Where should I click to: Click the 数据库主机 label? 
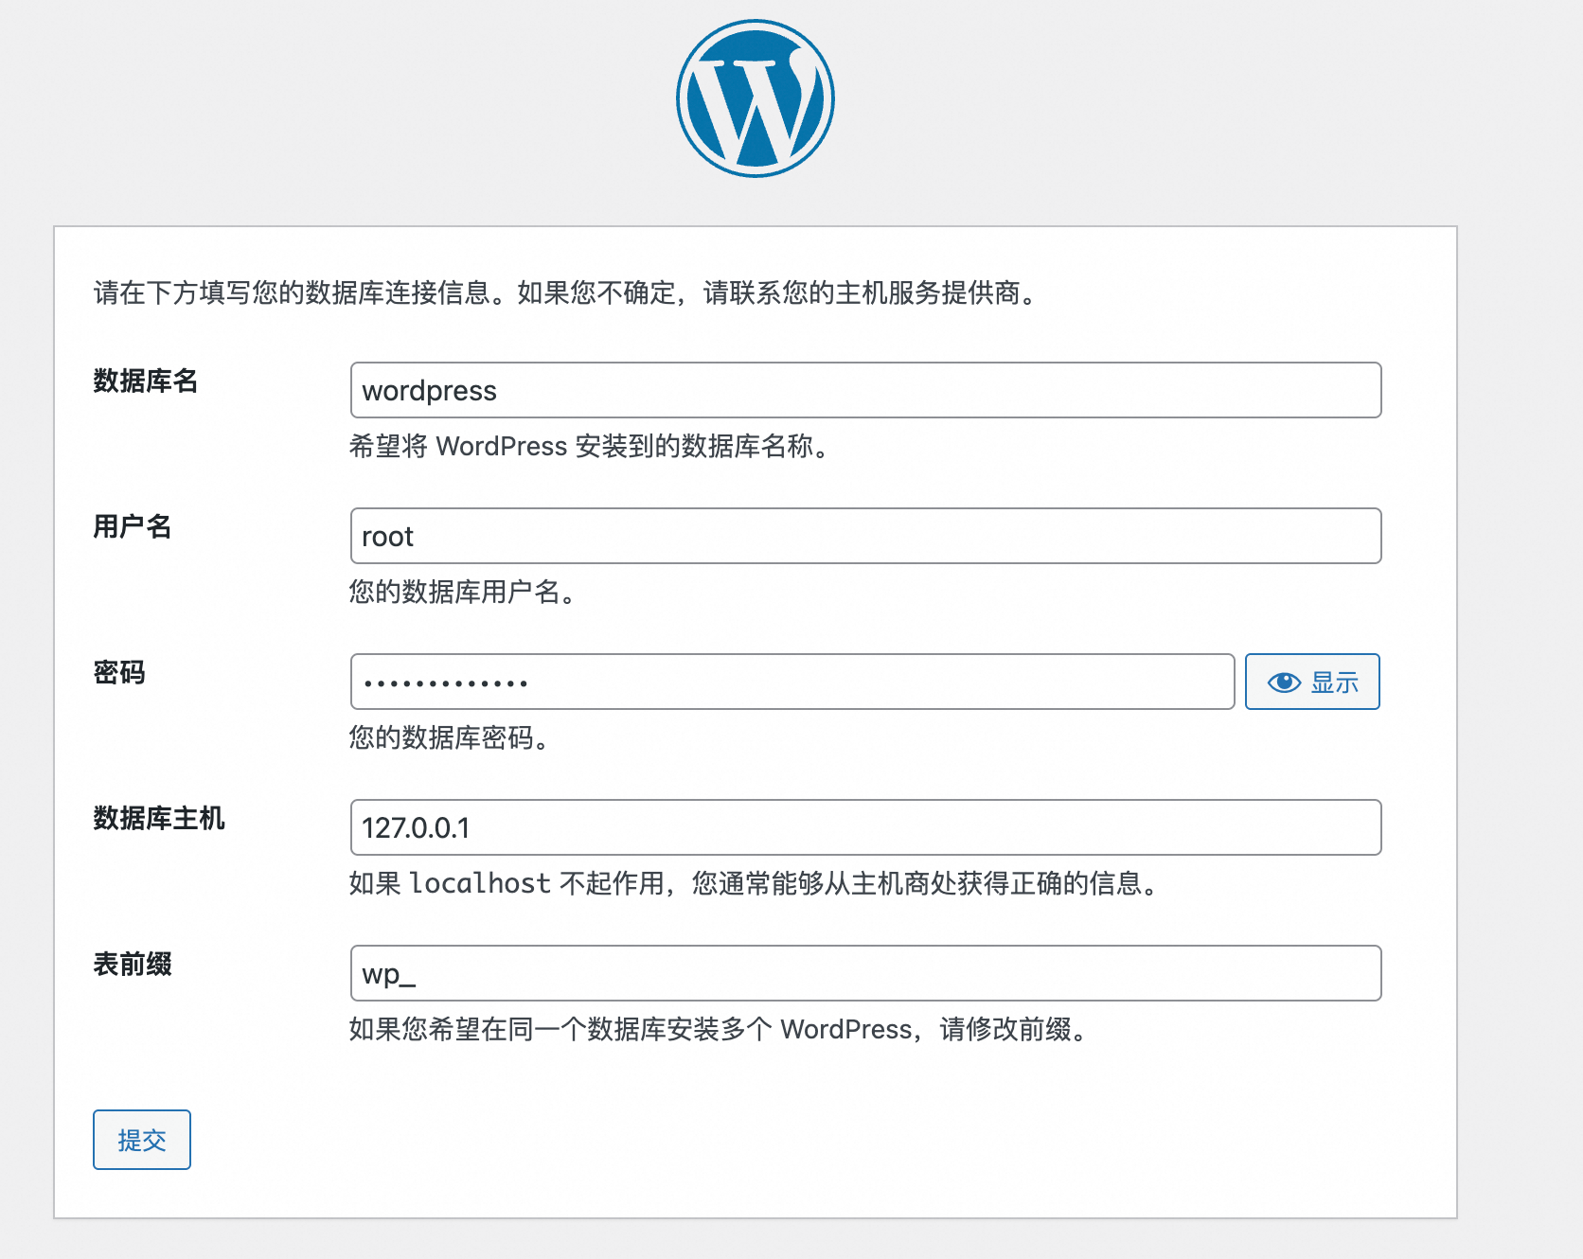[159, 818]
